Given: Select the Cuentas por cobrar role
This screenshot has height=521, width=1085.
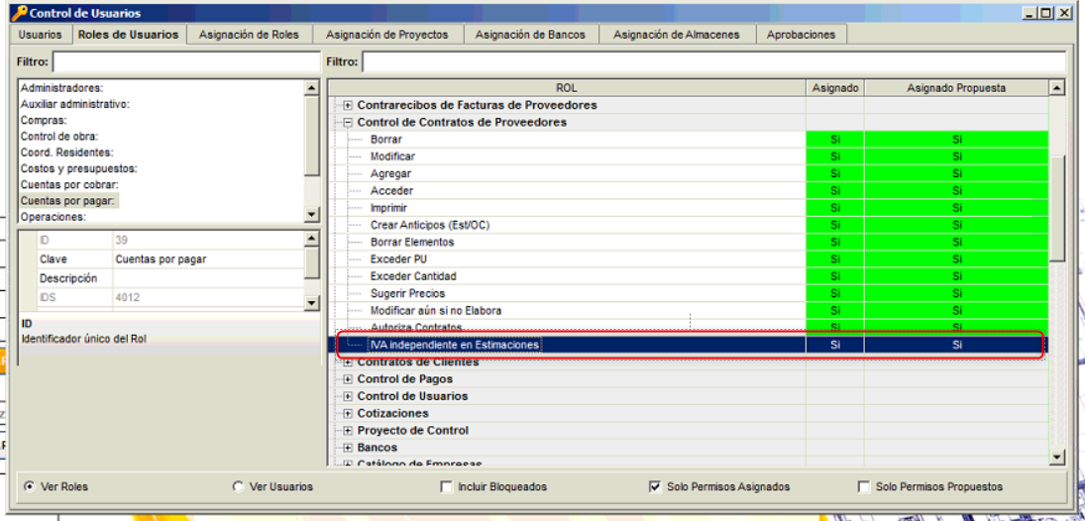Looking at the screenshot, I should click(x=70, y=185).
